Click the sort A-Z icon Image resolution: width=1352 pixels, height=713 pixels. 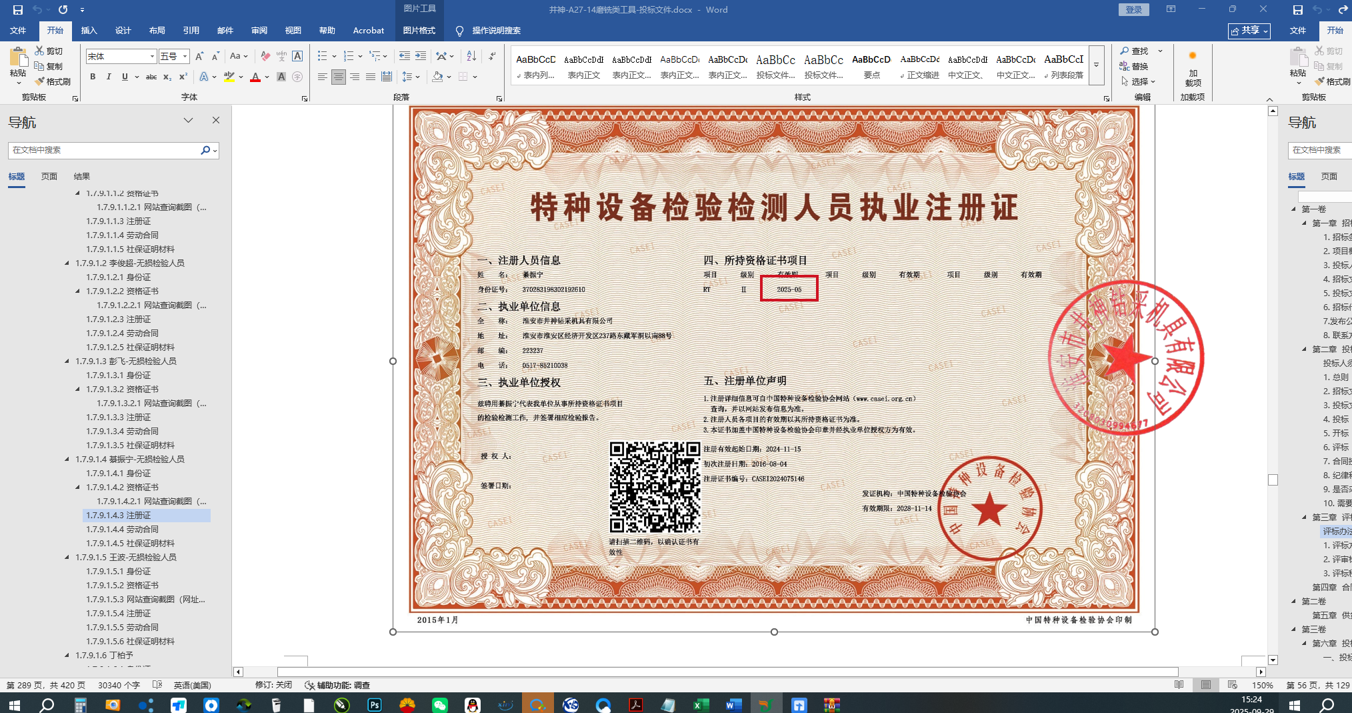click(471, 56)
